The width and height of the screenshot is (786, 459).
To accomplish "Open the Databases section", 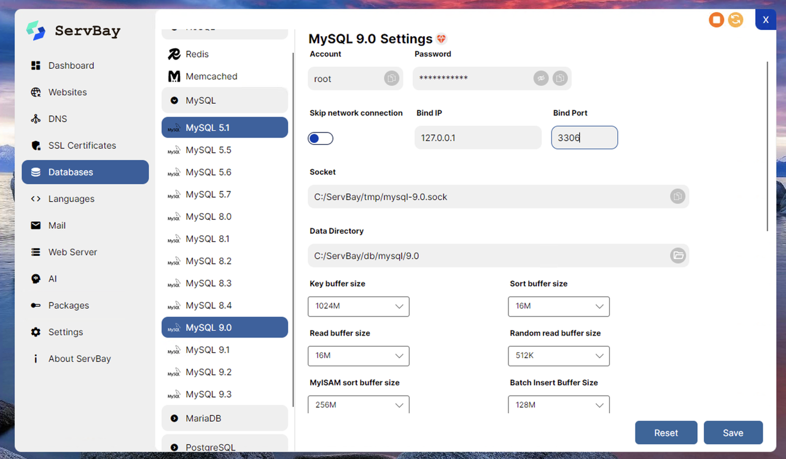I will (x=85, y=172).
